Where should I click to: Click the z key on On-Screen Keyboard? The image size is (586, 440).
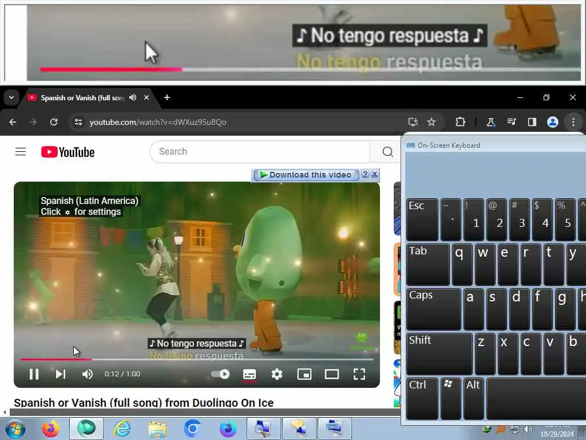point(485,354)
